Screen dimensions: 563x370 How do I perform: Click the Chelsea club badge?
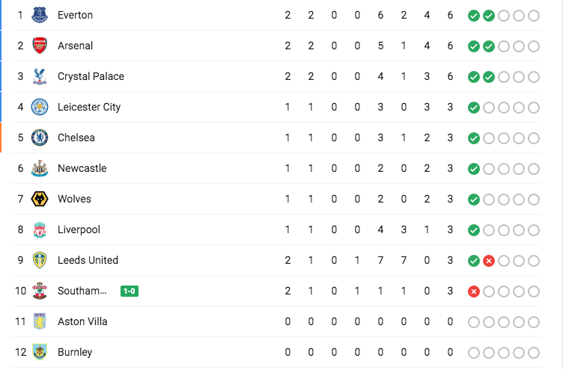(x=40, y=138)
